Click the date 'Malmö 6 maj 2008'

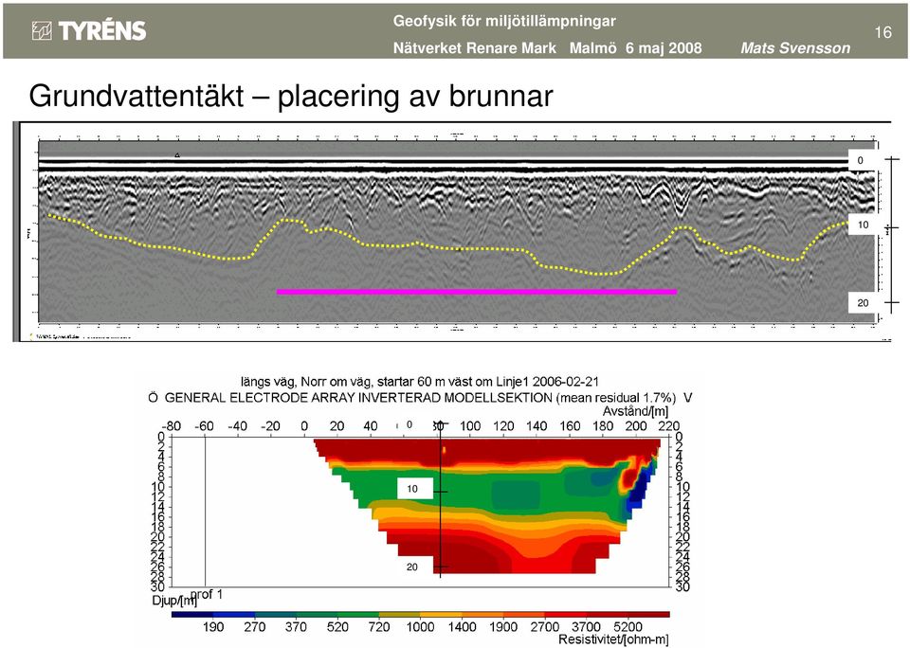(635, 48)
